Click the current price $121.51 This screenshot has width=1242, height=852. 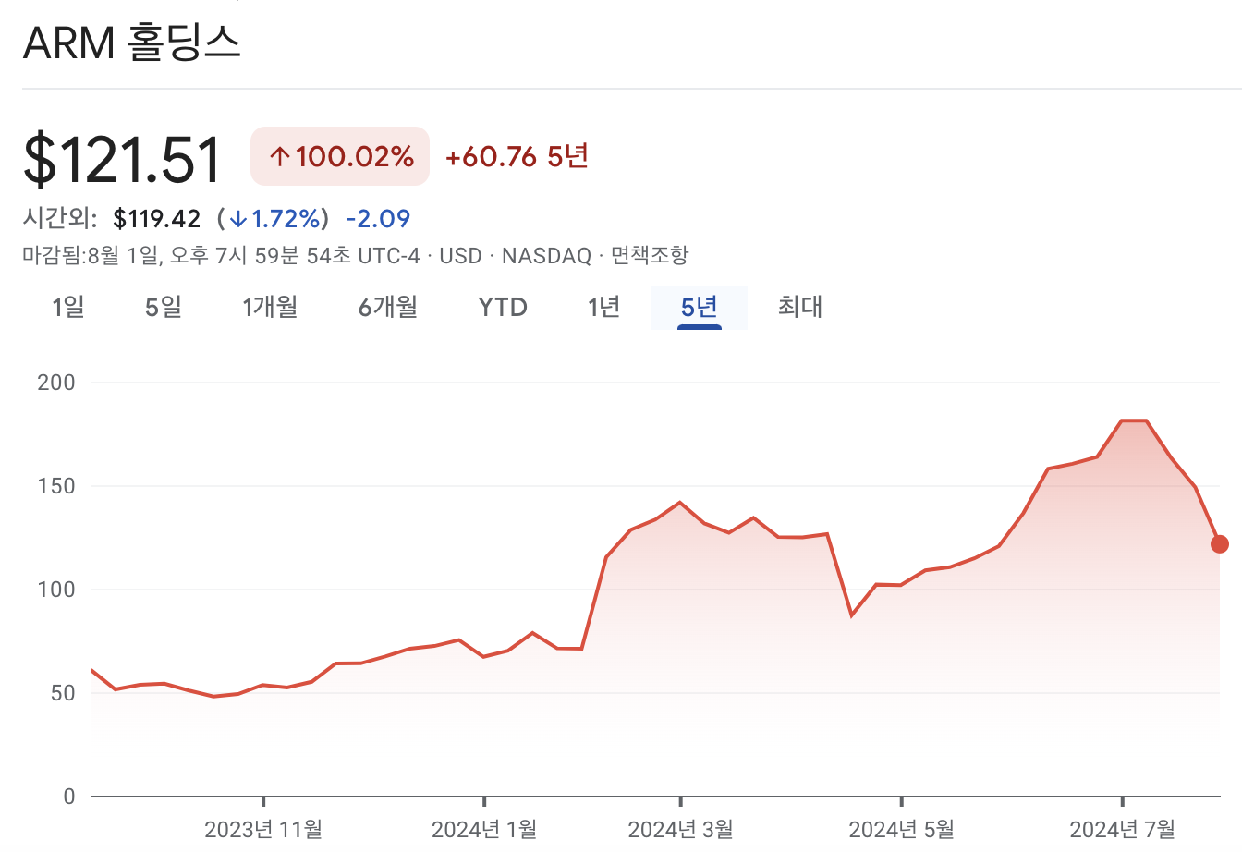(x=121, y=159)
